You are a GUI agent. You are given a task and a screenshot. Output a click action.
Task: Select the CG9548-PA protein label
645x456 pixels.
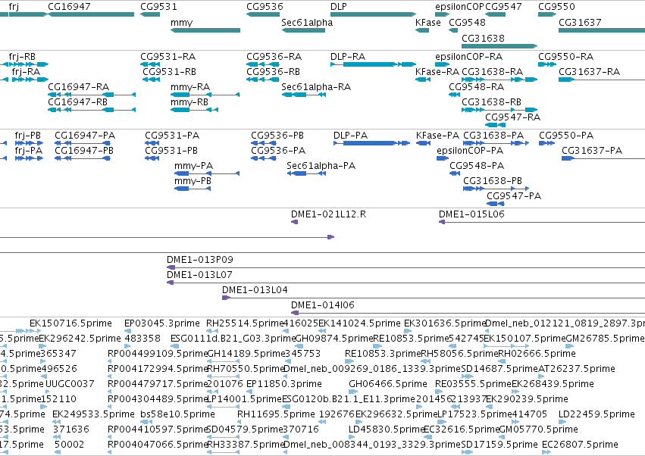coord(476,166)
